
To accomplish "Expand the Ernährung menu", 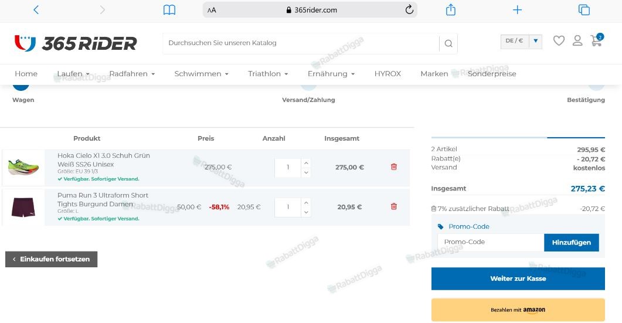I will [x=331, y=74].
